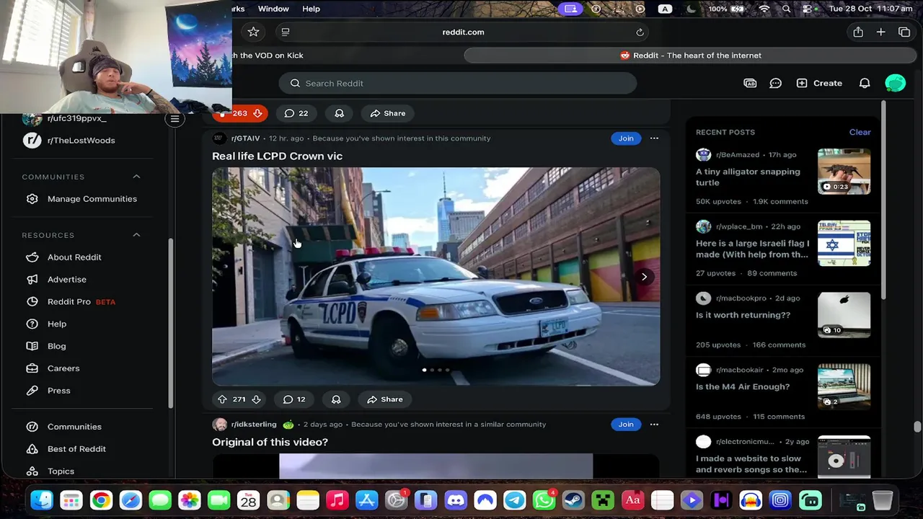Toggle macOS Focus moon icon
Image resolution: width=923 pixels, height=519 pixels.
coord(691,9)
